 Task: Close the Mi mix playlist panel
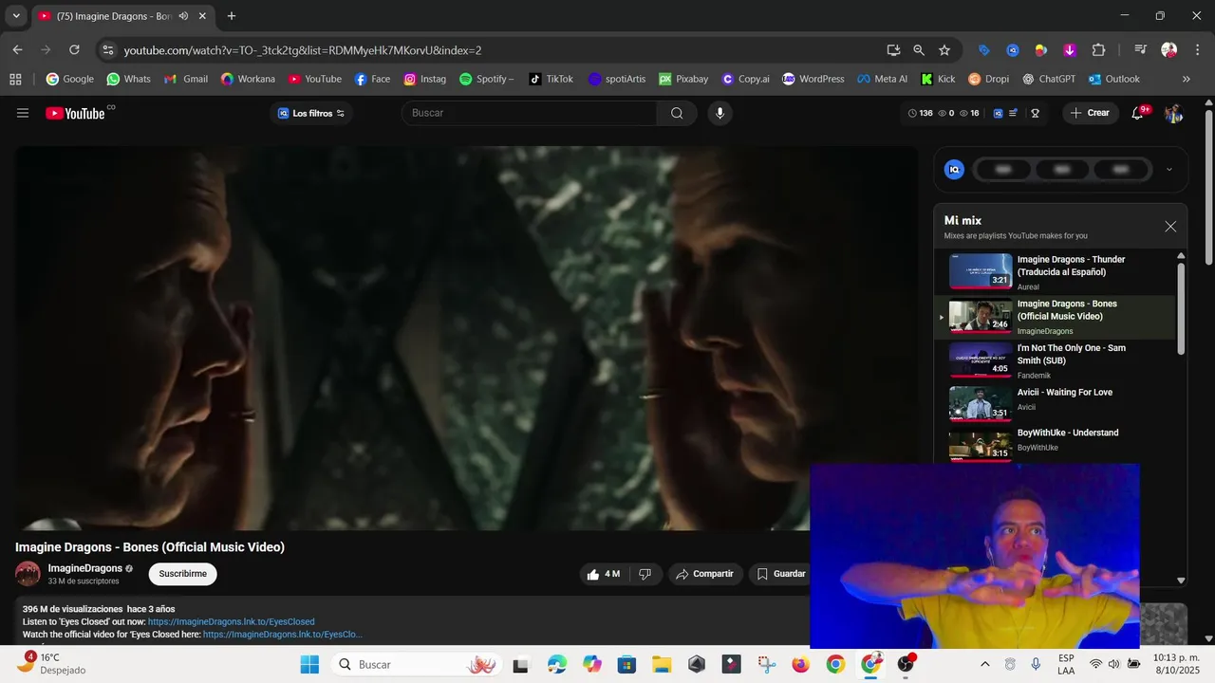[x=1170, y=227]
